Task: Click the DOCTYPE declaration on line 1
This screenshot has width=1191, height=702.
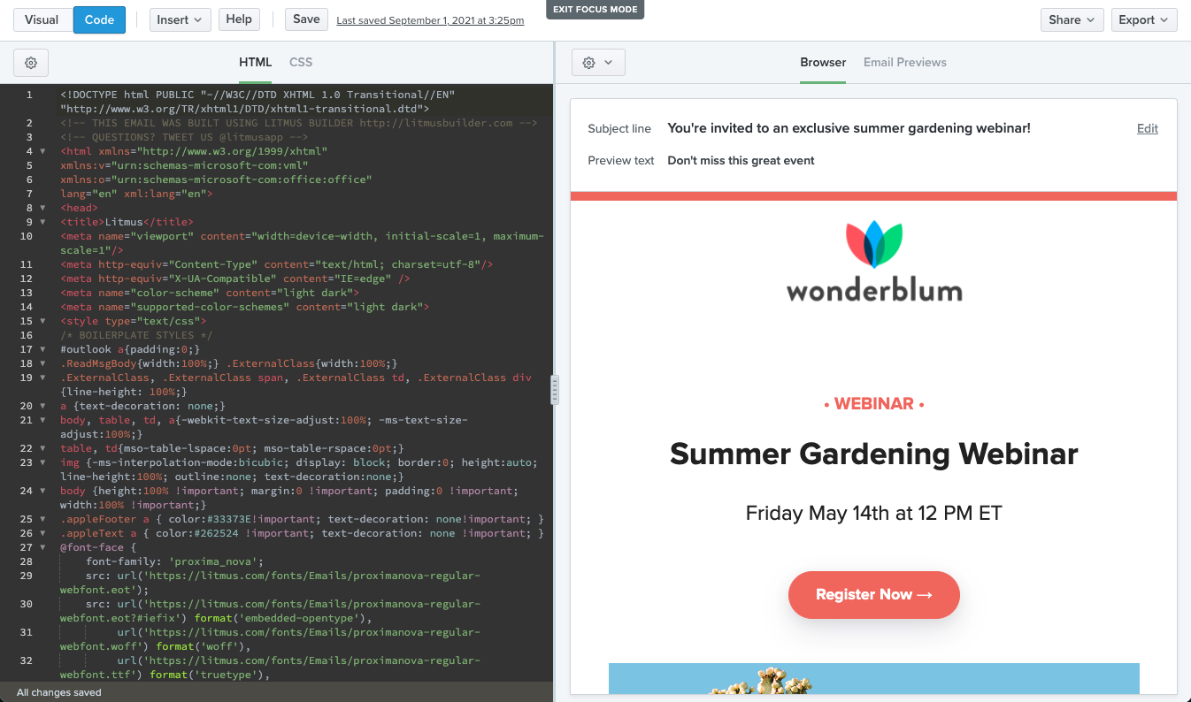Action: click(257, 102)
